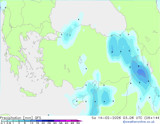Click the legend swatch between 40 and 45
160x124 pixels.
click(x=68, y=121)
